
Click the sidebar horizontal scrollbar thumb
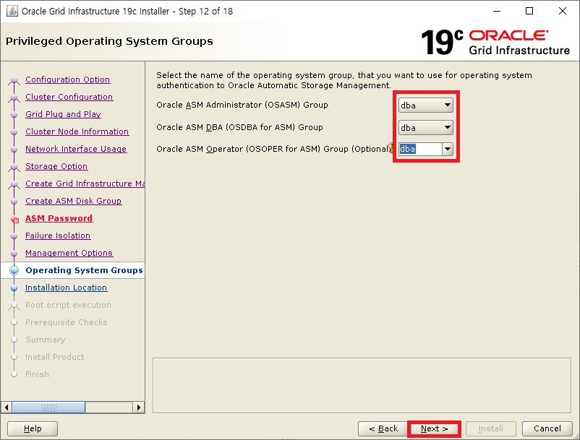(48, 407)
